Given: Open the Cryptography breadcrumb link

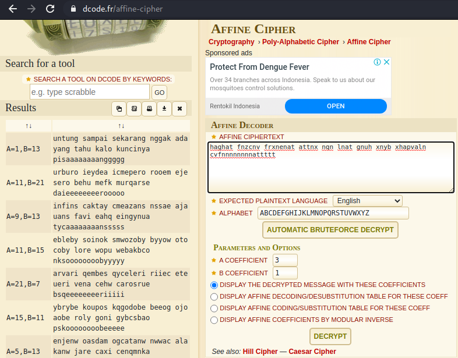Looking at the screenshot, I should tap(231, 42).
